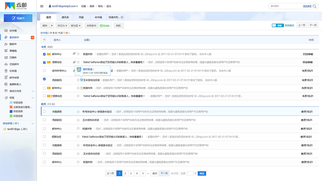
Task: Click the 星标邮件 star icon in sidebar
Action: [6, 37]
